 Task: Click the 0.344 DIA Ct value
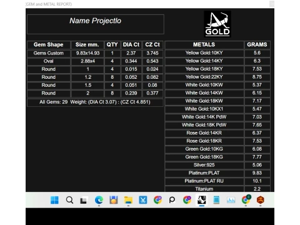point(131,61)
